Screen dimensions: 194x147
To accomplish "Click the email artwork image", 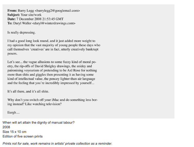I will click(x=89, y=61).
